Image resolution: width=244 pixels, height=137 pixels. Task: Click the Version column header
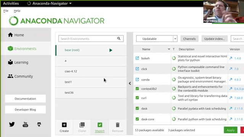pyautogui.click(x=235, y=49)
